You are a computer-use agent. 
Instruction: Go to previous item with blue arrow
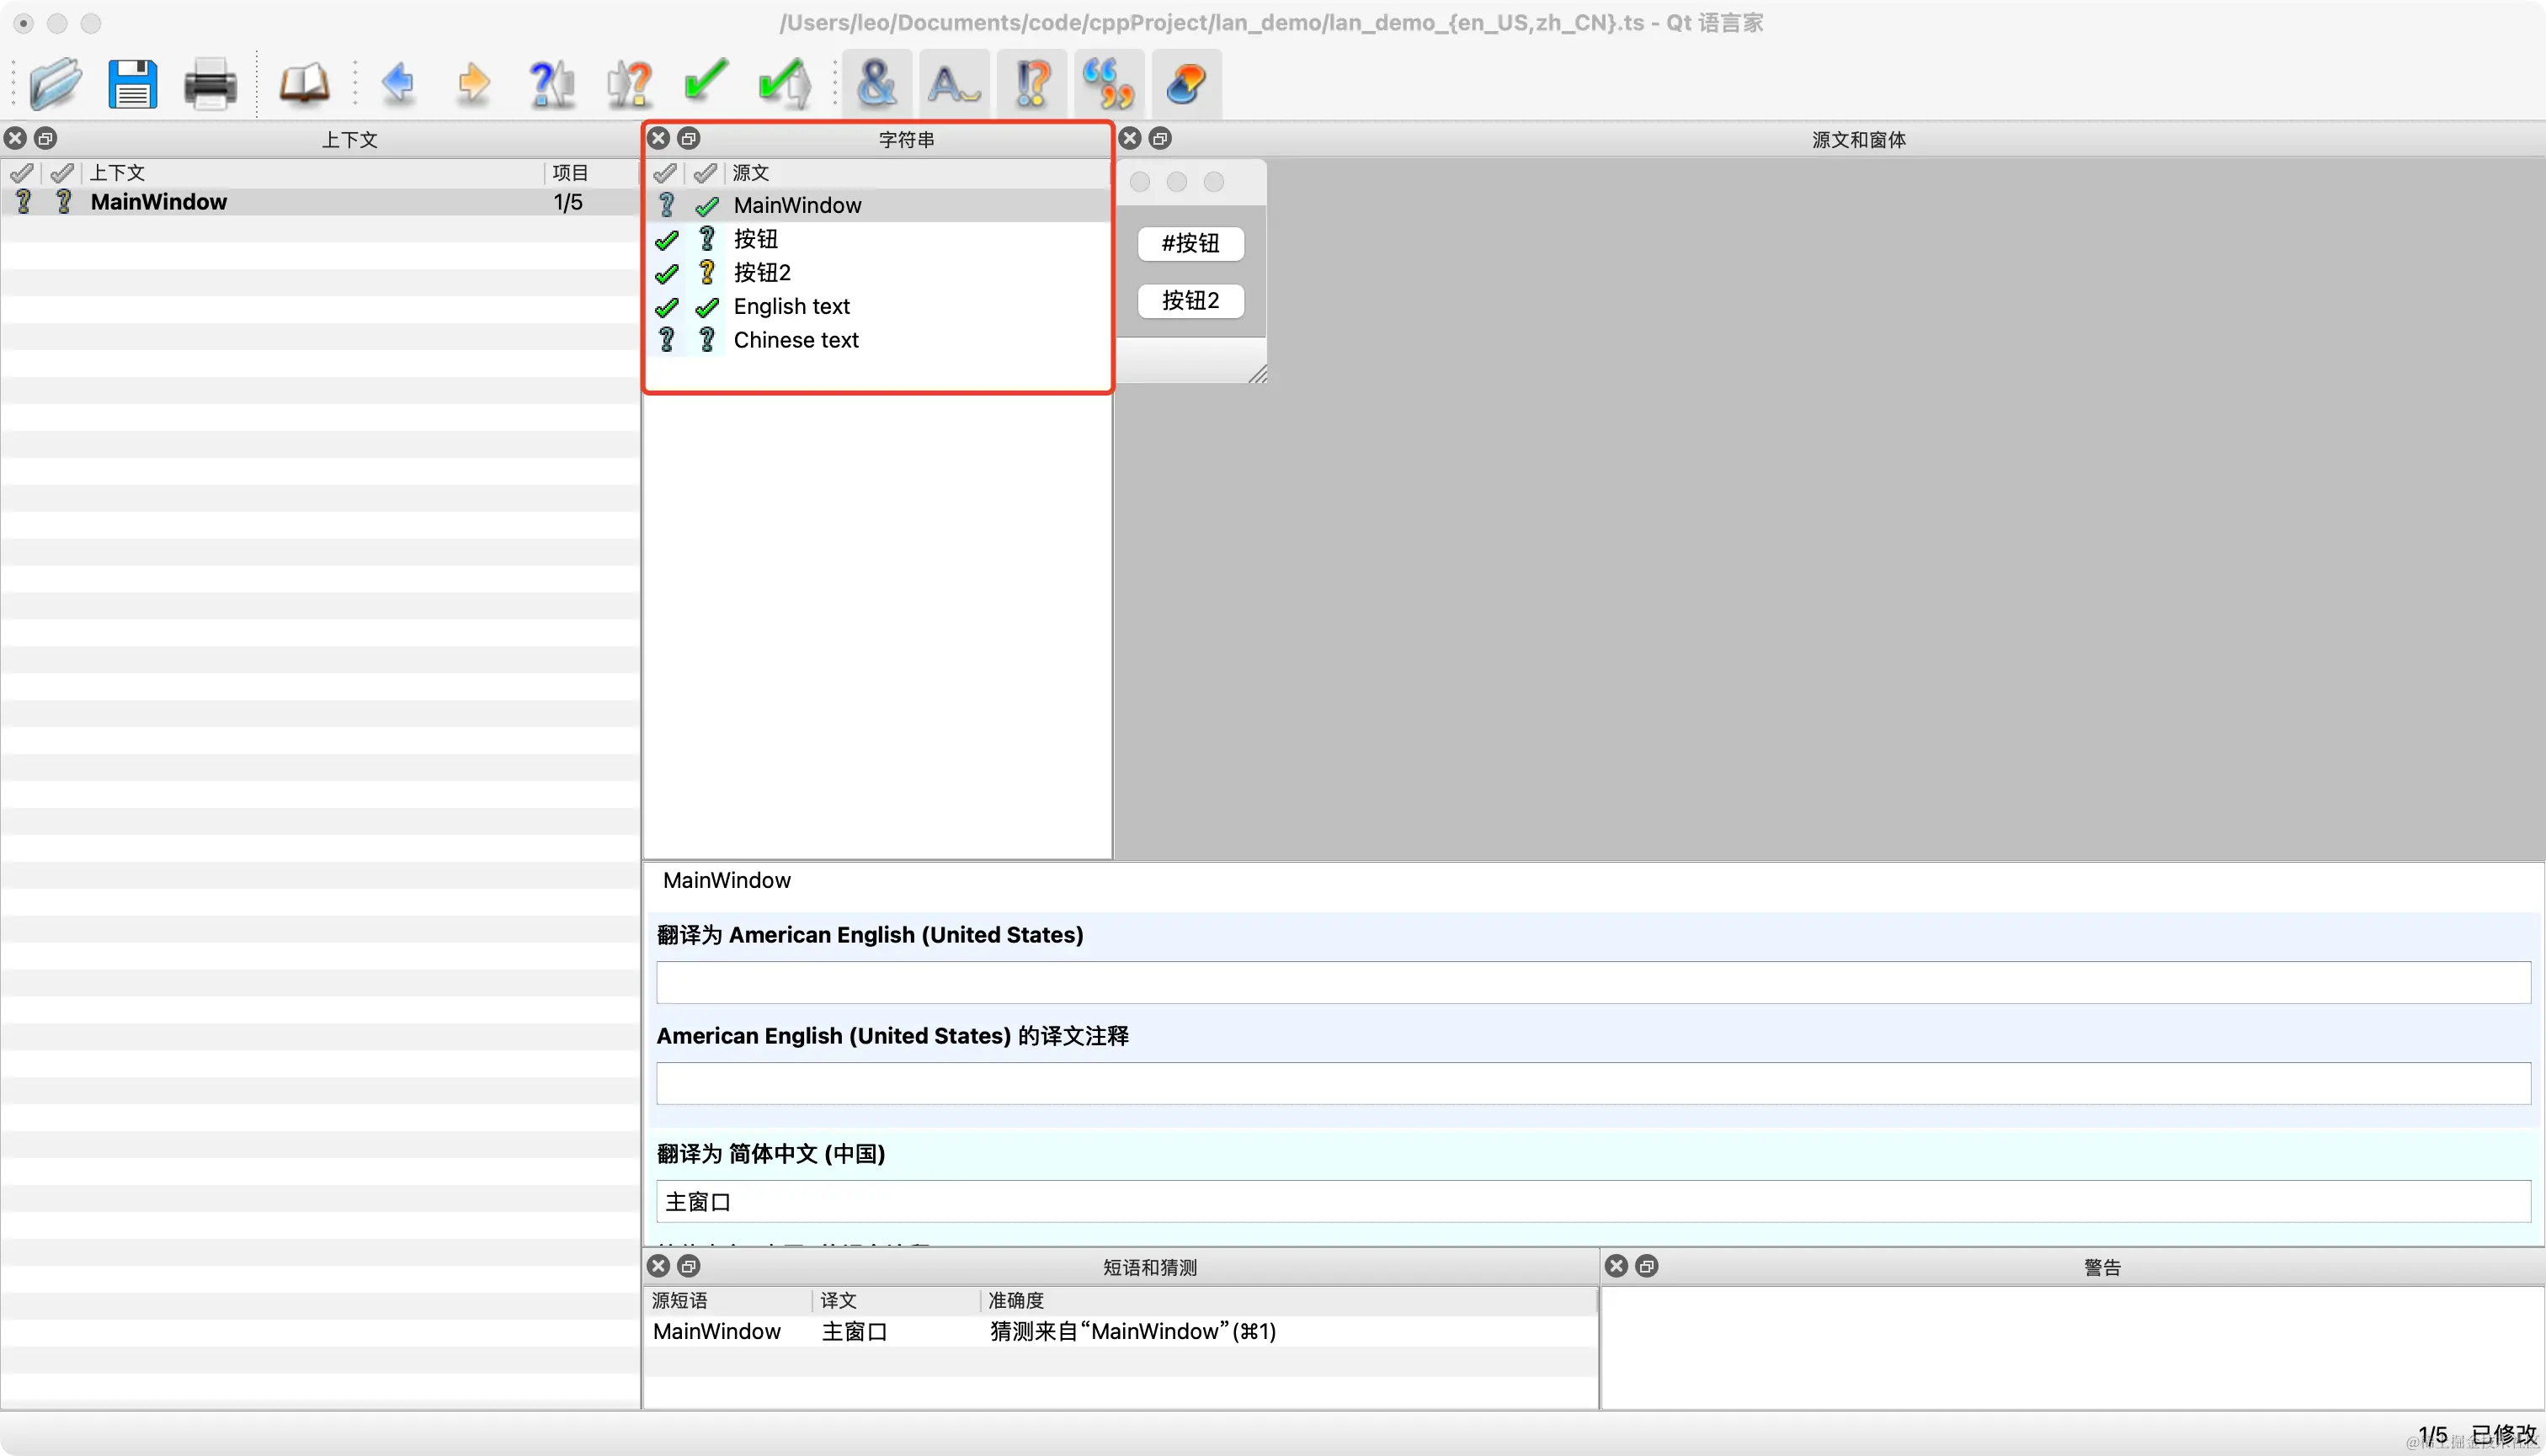pyautogui.click(x=398, y=83)
